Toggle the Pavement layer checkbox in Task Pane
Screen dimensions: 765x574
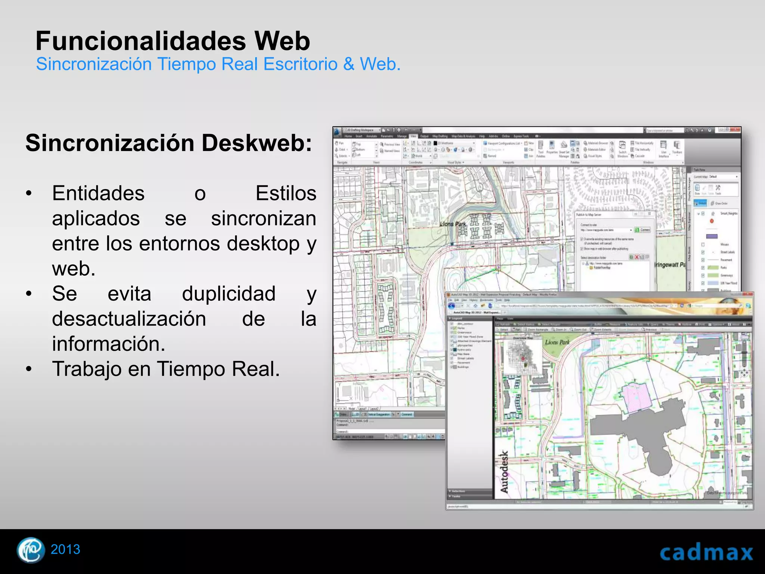(x=703, y=260)
